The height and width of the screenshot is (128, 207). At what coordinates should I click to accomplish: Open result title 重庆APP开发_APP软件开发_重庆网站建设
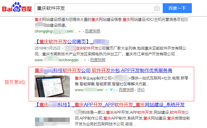[x=109, y=105]
